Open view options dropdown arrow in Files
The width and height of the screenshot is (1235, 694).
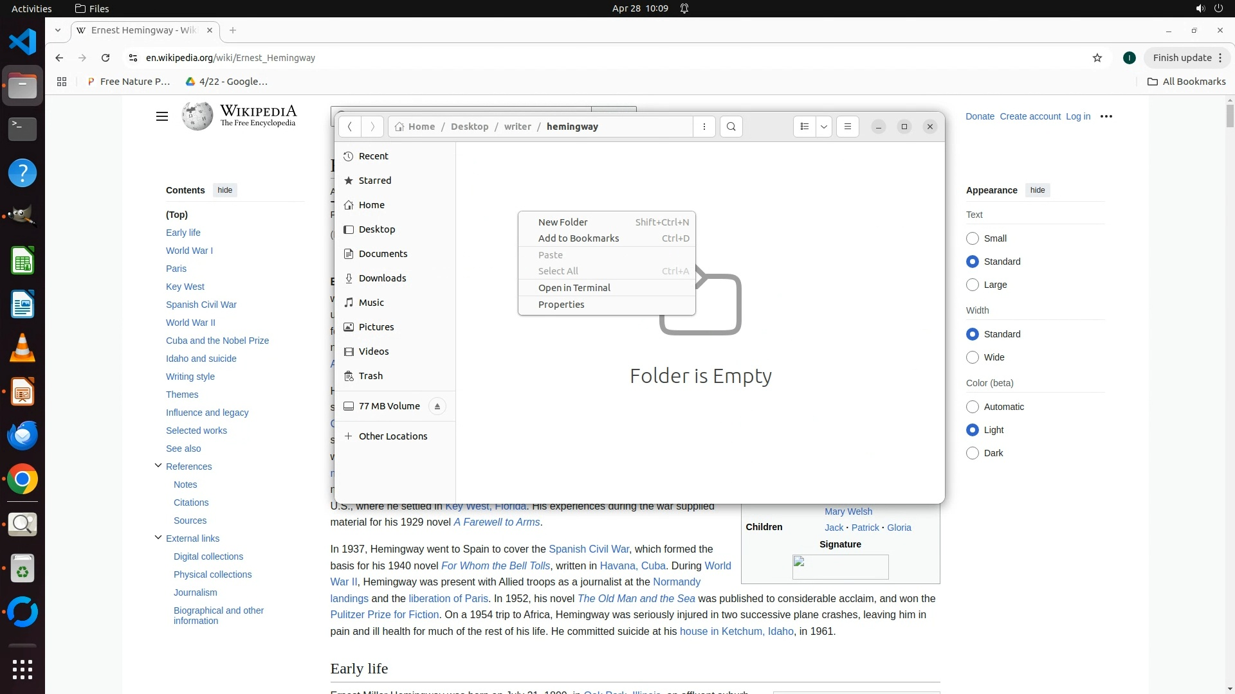click(x=824, y=127)
